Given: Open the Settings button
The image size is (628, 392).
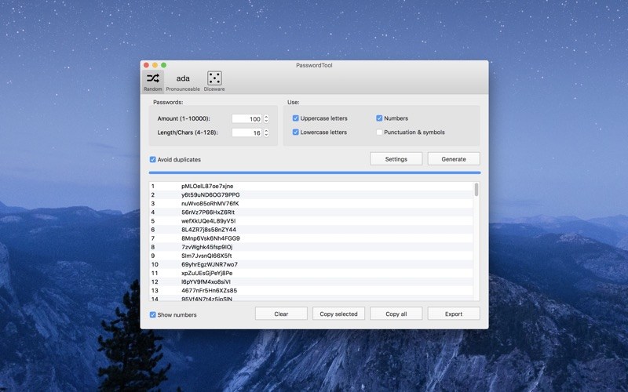Looking at the screenshot, I should coord(396,159).
